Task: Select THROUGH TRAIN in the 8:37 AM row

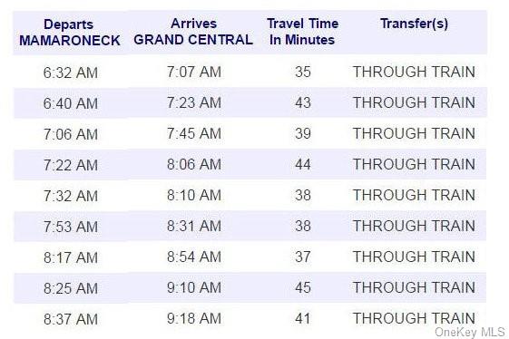Action: point(414,318)
